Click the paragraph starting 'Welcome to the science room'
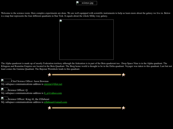The image size is (173, 129). click(86, 14)
